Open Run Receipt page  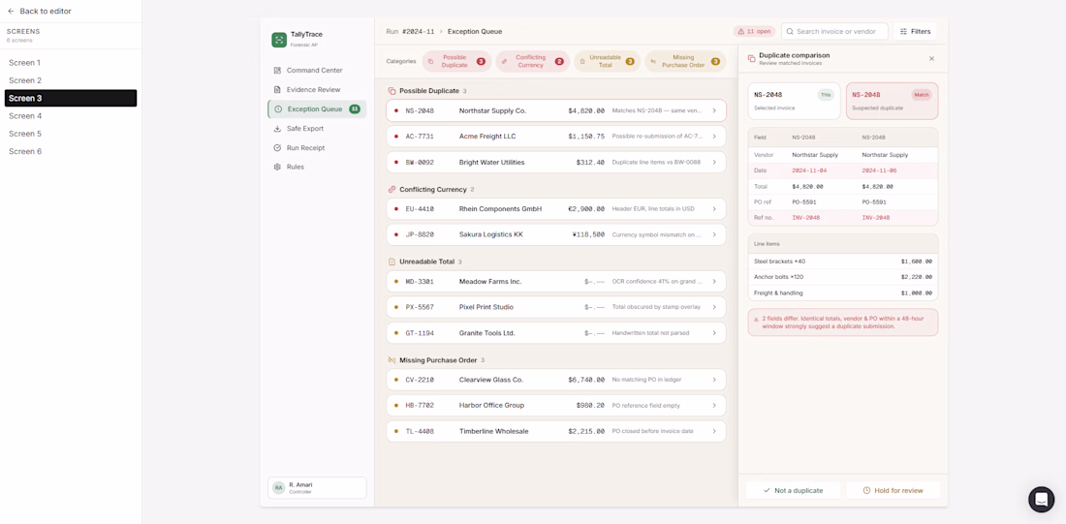[317, 147]
